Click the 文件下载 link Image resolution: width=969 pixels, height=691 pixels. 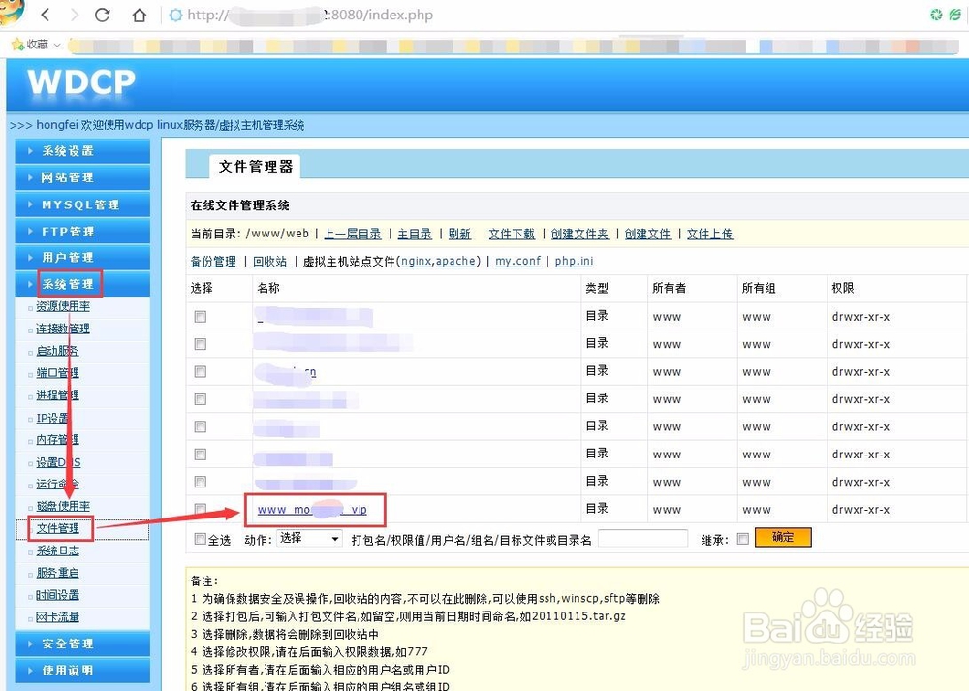512,234
